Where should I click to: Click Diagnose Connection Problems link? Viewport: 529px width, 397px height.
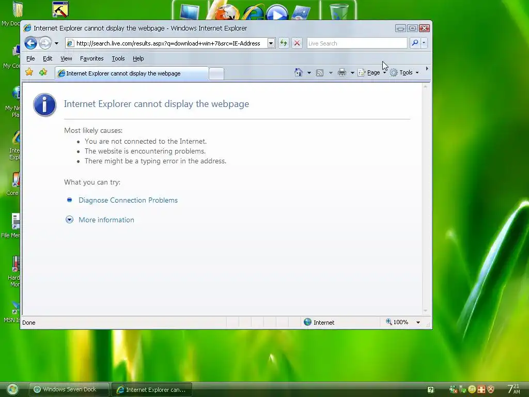[x=128, y=200]
